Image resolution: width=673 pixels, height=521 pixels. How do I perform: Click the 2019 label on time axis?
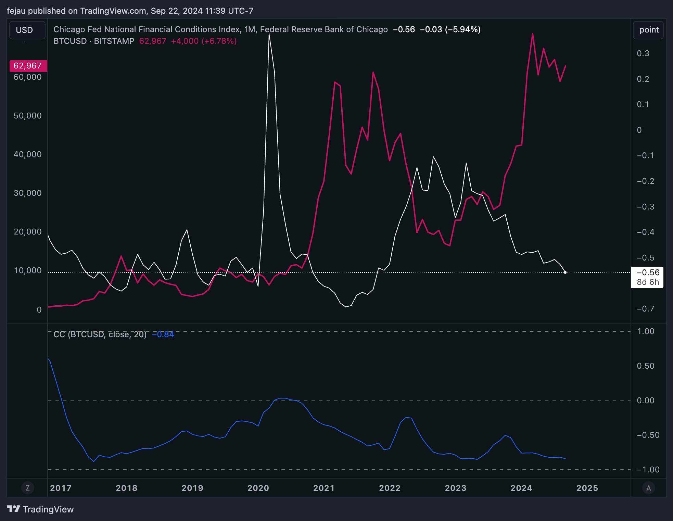192,488
